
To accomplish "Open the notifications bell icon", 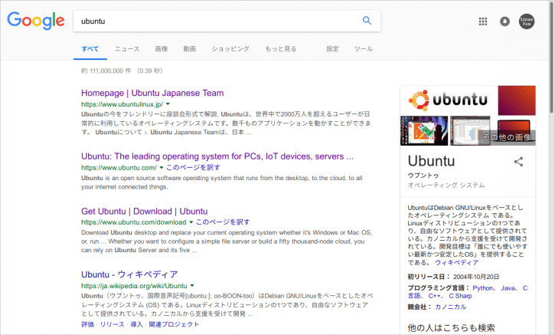I will (504, 21).
